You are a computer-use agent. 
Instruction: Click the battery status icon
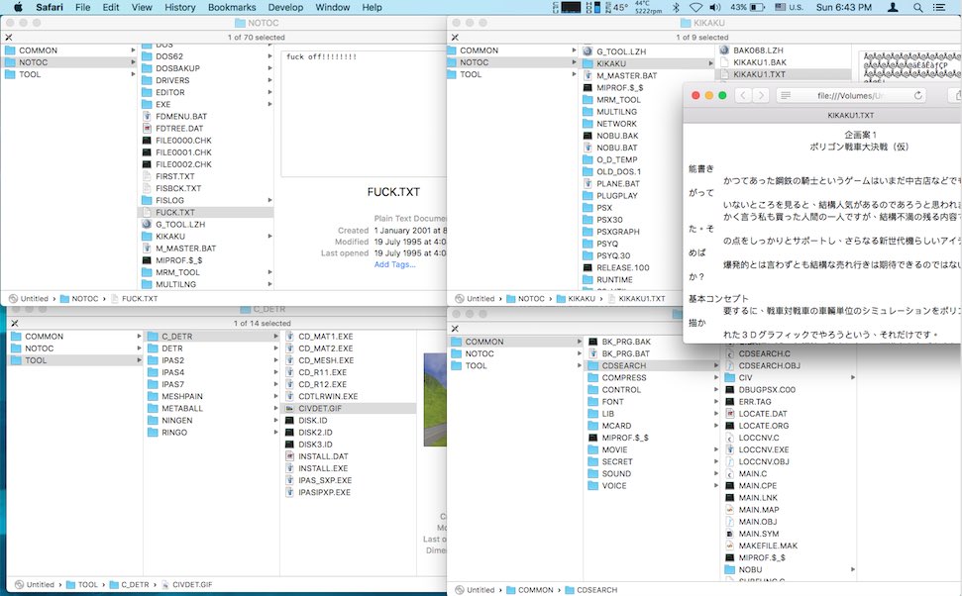coord(758,7)
